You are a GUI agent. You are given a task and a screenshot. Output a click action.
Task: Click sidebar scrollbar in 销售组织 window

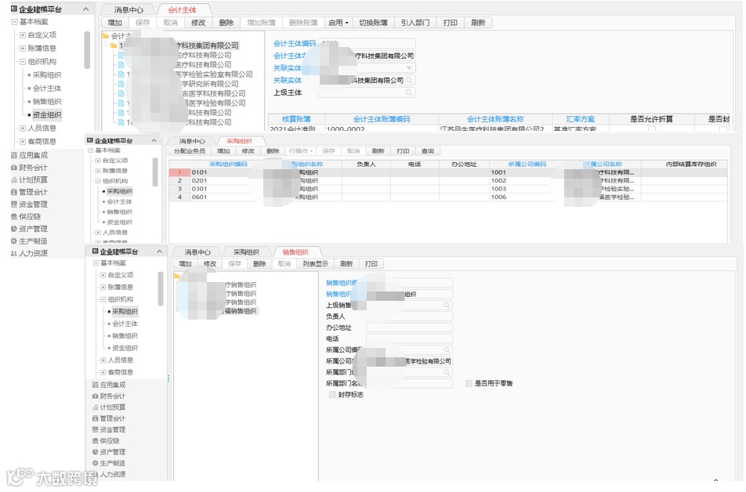[161, 289]
